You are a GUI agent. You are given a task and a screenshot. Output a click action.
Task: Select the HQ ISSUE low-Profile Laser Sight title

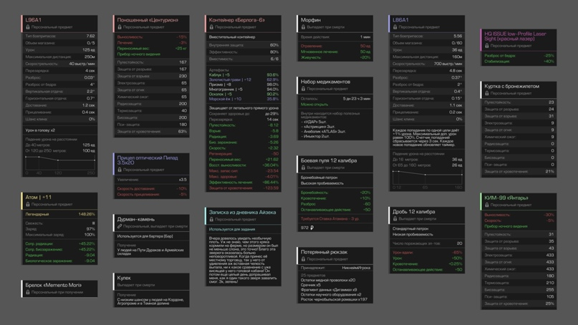click(x=515, y=36)
